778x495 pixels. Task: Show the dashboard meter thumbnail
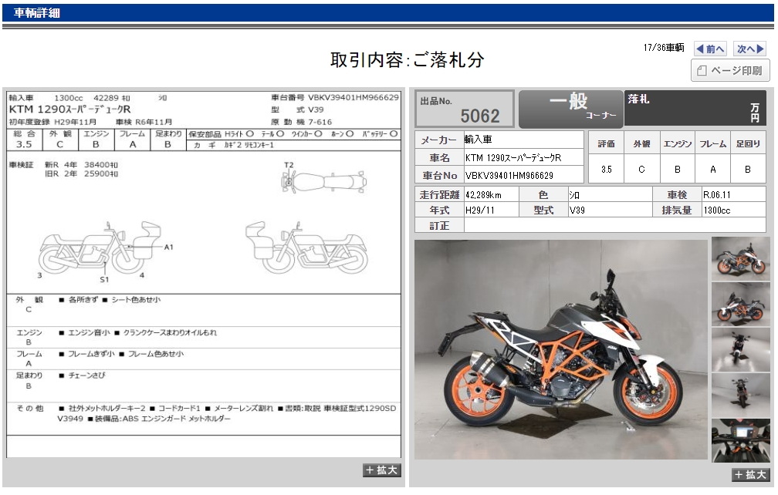(x=740, y=440)
